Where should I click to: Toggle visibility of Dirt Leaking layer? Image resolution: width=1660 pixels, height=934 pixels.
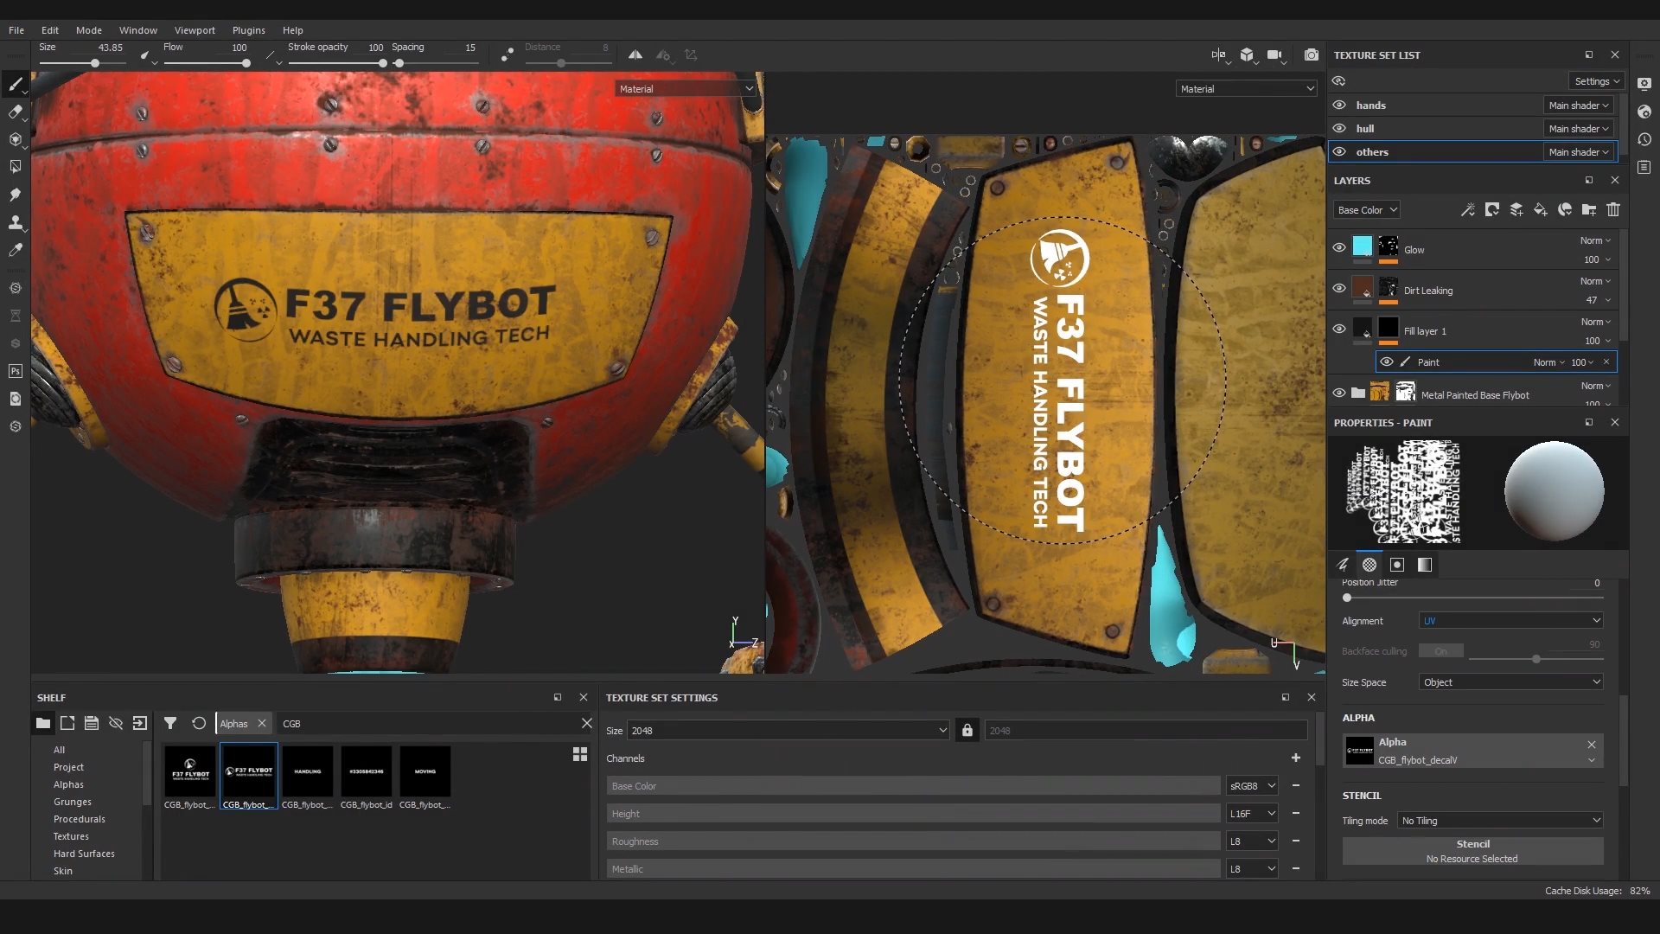(x=1339, y=289)
